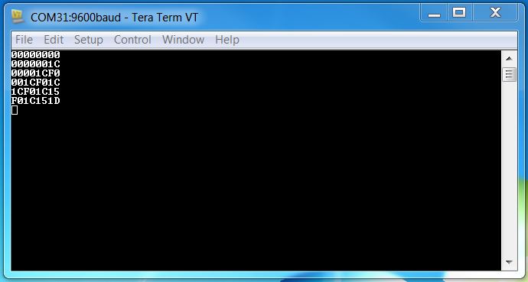Click the vertical scrollbar thumb
This screenshot has width=528, height=282.
point(509,74)
